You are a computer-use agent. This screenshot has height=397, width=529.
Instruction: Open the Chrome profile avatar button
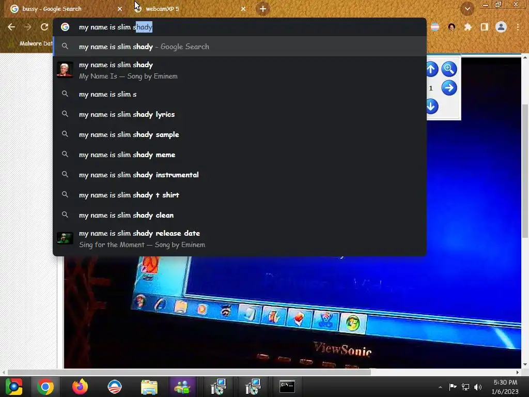click(501, 27)
